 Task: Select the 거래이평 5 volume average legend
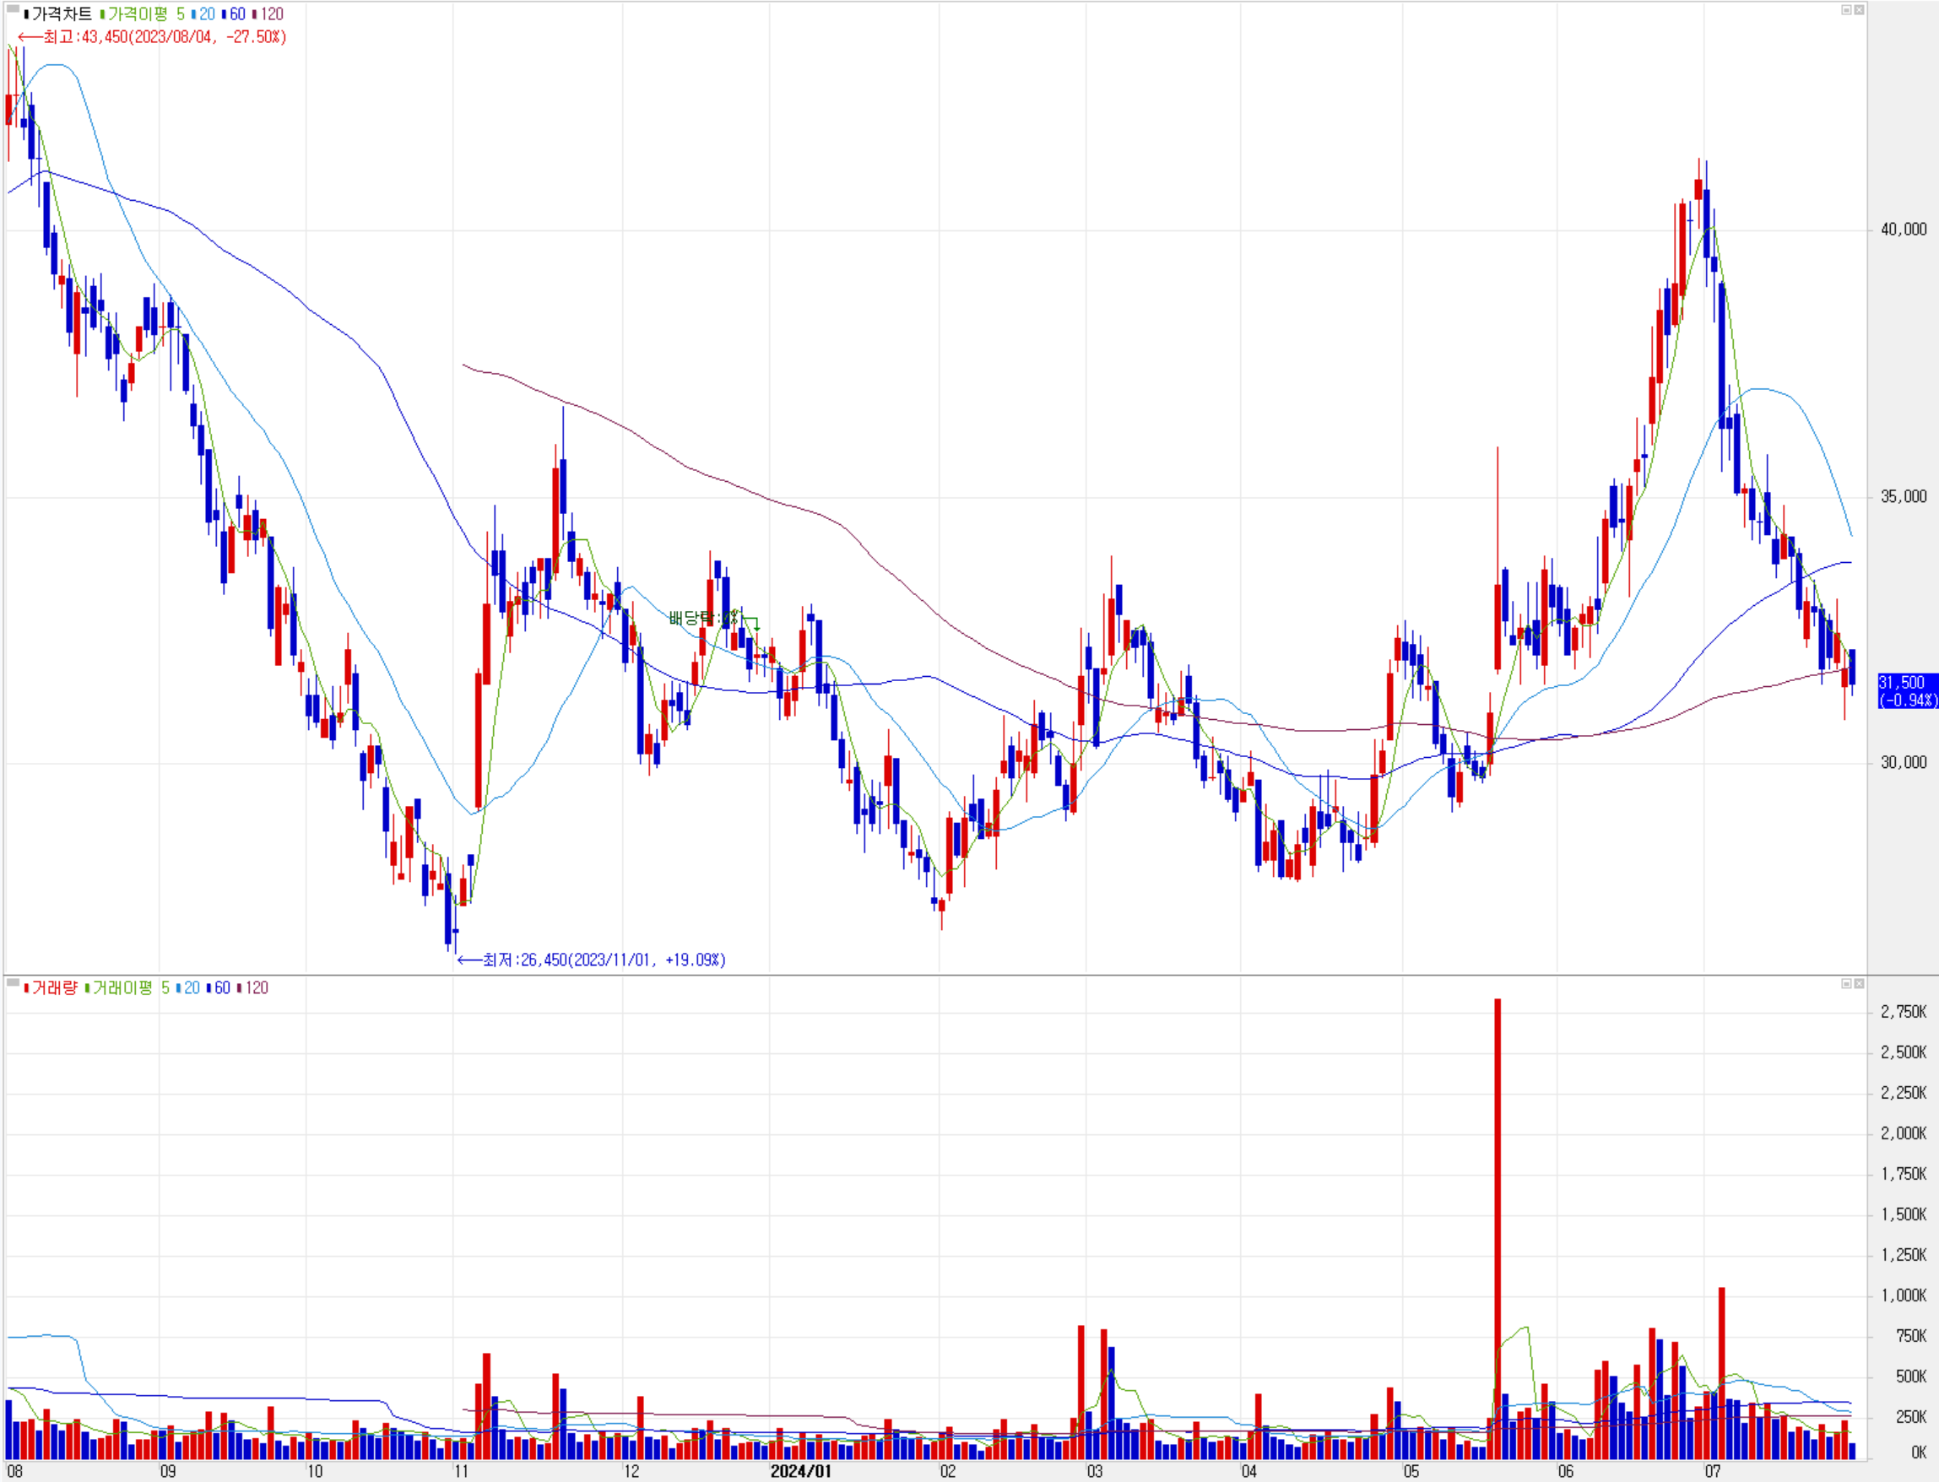click(131, 988)
